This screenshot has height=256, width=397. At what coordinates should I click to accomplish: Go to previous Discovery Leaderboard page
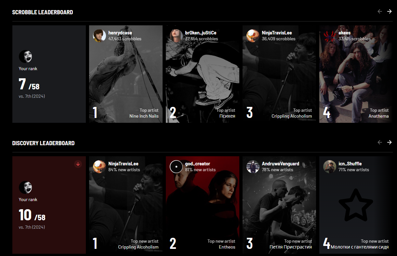click(379, 142)
